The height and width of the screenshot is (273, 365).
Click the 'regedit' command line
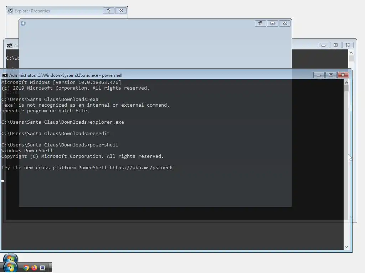point(55,134)
